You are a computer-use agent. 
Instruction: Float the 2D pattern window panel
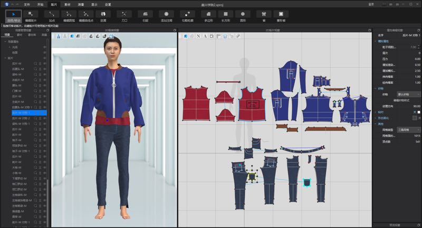pos(369,31)
